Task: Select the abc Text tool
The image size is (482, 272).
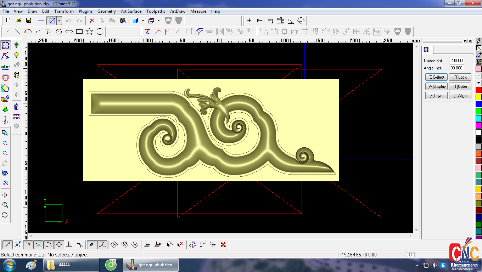Action: 5,67
